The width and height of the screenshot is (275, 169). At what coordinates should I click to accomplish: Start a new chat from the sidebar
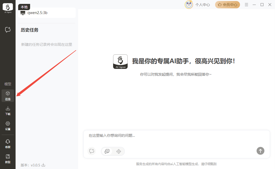(x=8, y=30)
